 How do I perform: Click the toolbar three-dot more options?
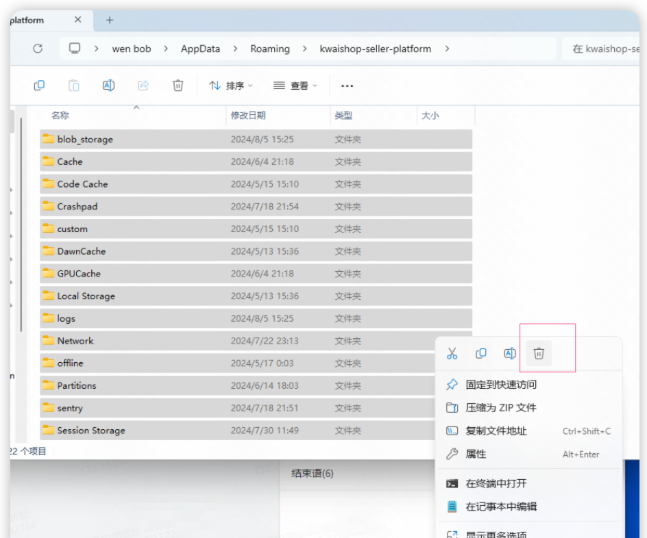tap(347, 86)
